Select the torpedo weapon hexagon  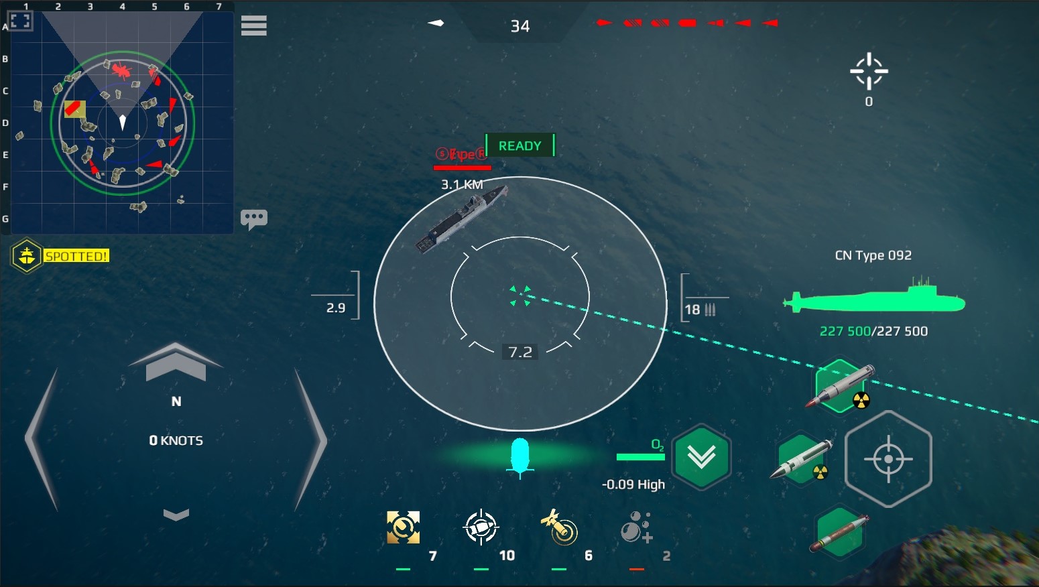840,533
